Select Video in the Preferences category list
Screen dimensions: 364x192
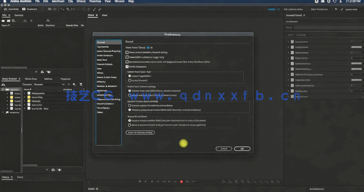click(100, 112)
